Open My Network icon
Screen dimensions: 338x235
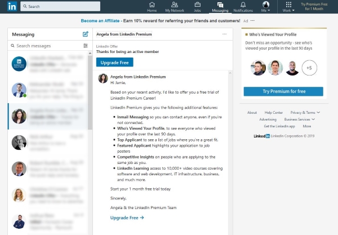click(175, 7)
